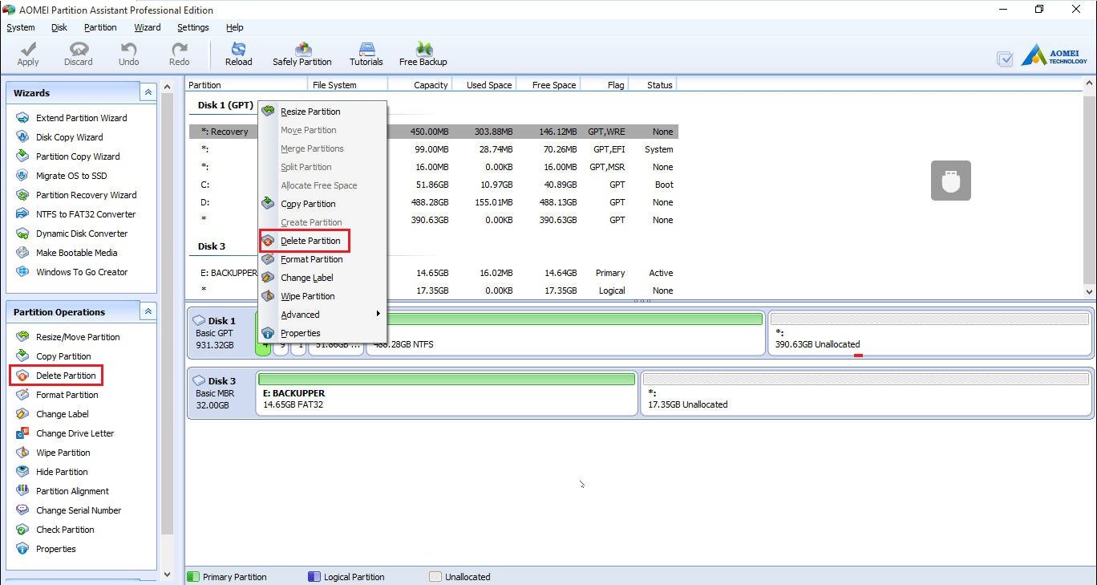Open Change Drive Letter operation
Image resolution: width=1097 pixels, height=585 pixels.
(75, 433)
